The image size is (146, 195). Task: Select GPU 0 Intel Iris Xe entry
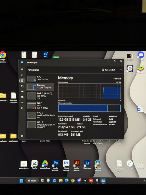pyautogui.click(x=40, y=115)
